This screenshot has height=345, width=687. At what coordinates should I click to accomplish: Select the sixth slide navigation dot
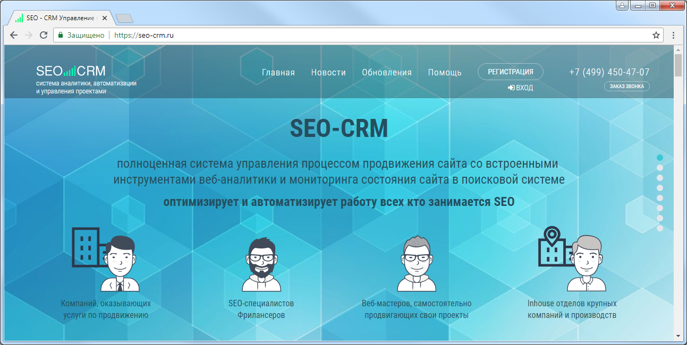point(660,208)
